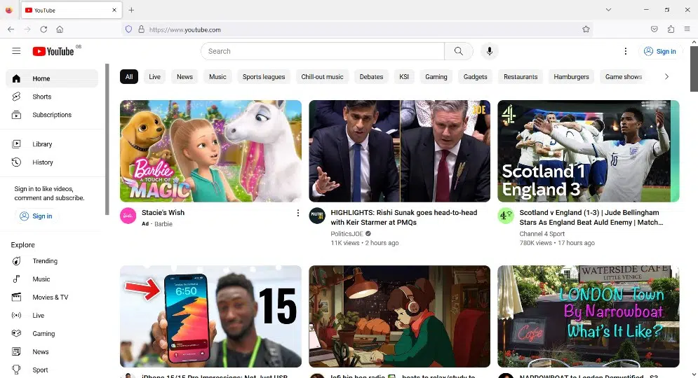Screen dimensions: 698x378
Task: Go to Trending in Explore
Action: point(45,261)
